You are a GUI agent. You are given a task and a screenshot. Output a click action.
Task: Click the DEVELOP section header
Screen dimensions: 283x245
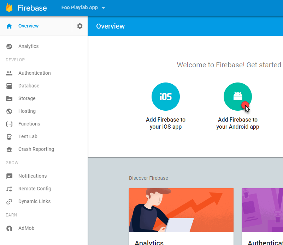pyautogui.click(x=15, y=60)
